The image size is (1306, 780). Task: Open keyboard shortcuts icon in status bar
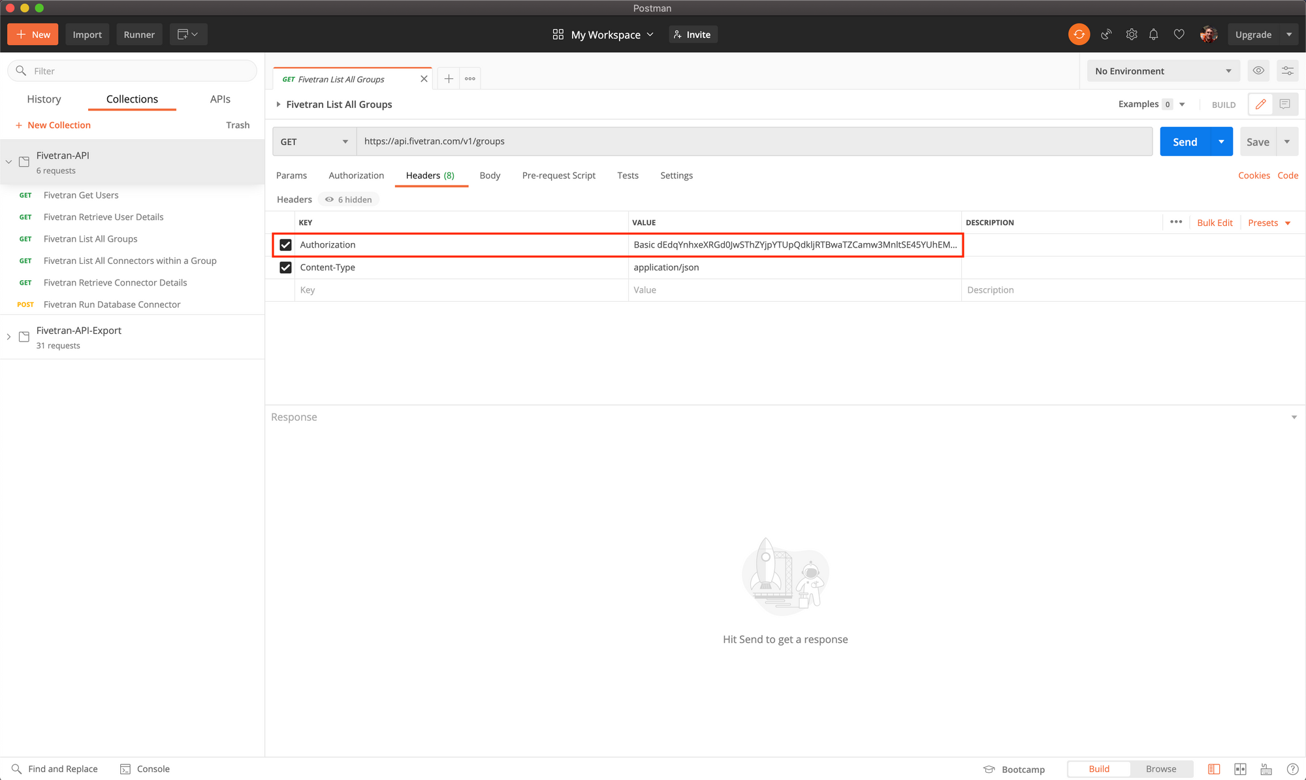point(1266,770)
